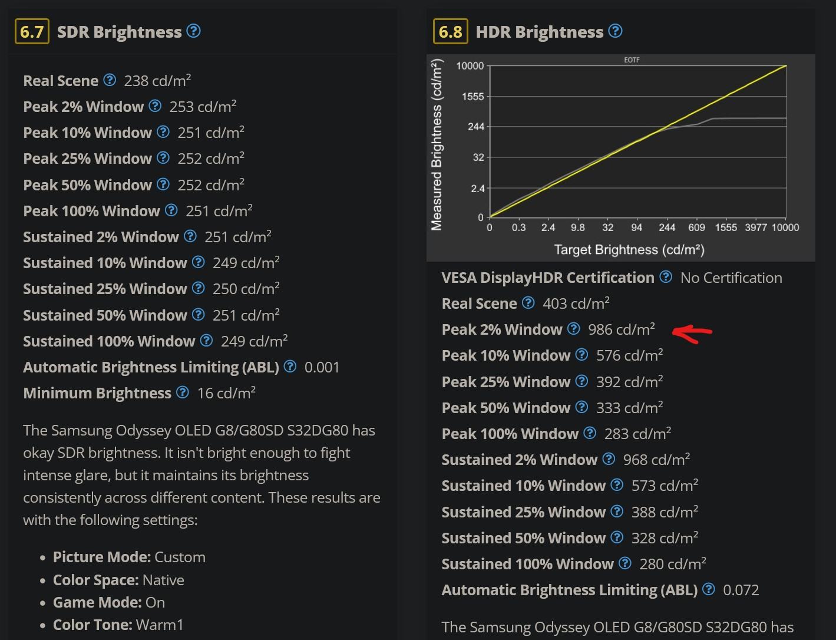Click help icon beside SDR Peak 50% Window
The height and width of the screenshot is (640, 836).
(x=163, y=184)
